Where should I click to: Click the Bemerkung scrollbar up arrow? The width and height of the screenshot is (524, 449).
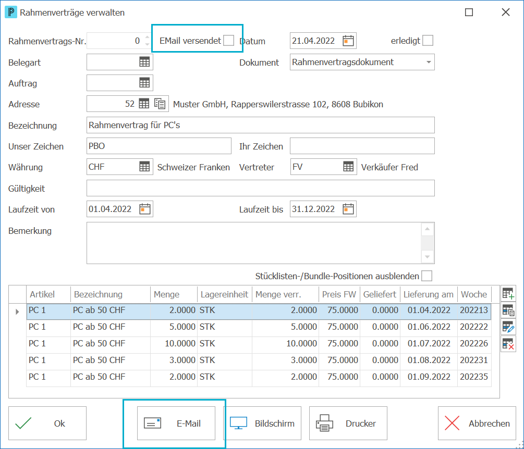tap(428, 229)
